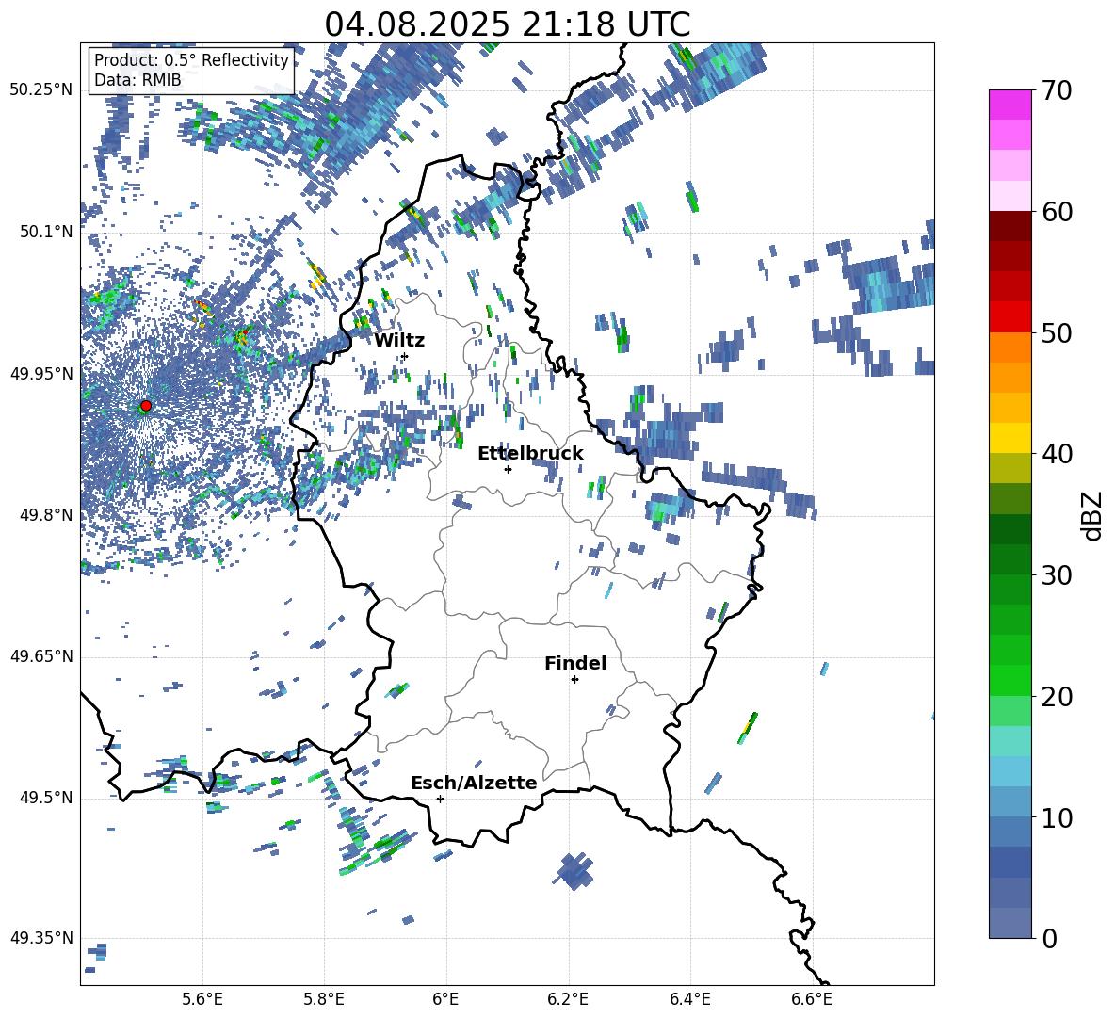Click the isolated blue echo blob south of Luxembourg

574,870
